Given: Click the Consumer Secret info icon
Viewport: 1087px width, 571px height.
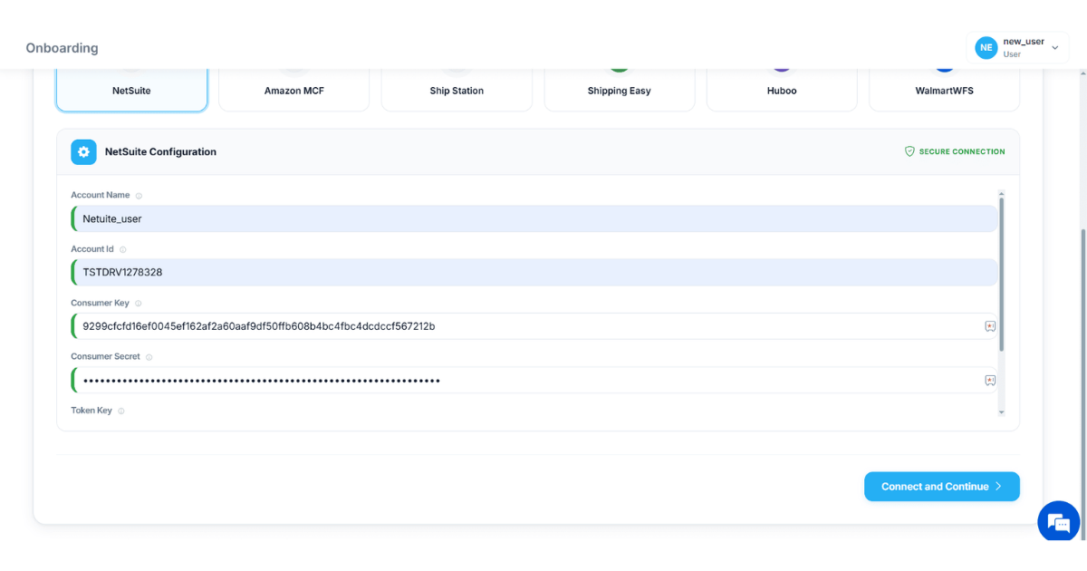Looking at the screenshot, I should pos(149,357).
